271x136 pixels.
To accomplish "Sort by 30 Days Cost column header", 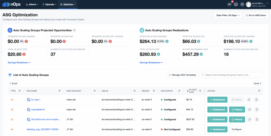I will coord(193,91).
